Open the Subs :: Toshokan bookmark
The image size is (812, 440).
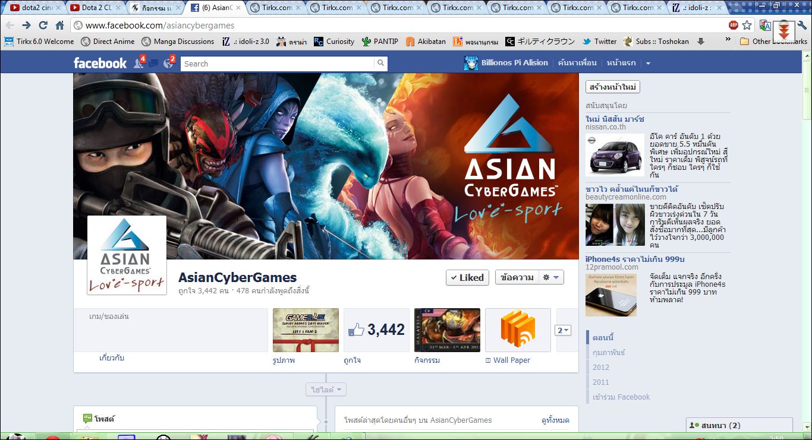656,42
